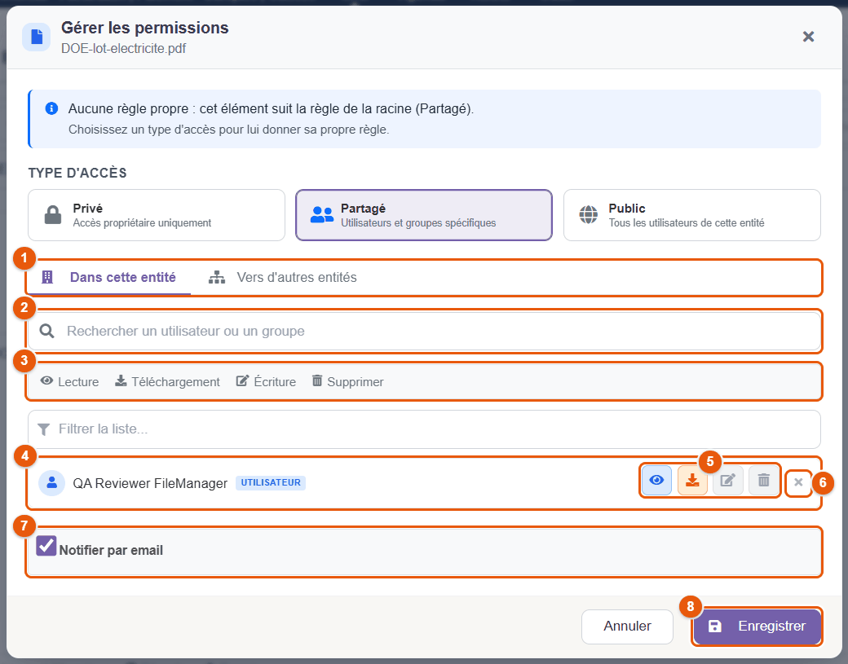Toggle write permission for QA Reviewer
848x664 pixels.
728,481
